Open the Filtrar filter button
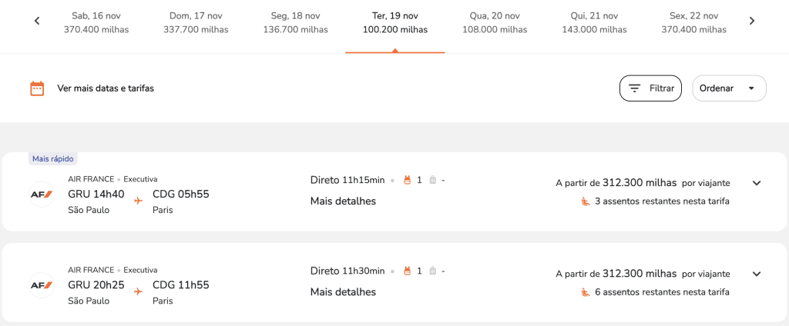The image size is (789, 326). [650, 88]
